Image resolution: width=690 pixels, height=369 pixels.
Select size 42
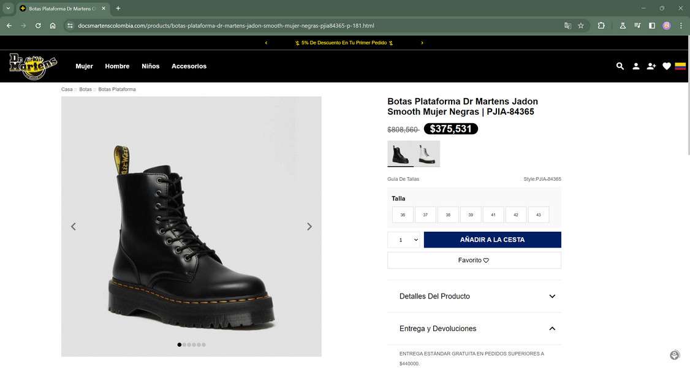[516, 215]
